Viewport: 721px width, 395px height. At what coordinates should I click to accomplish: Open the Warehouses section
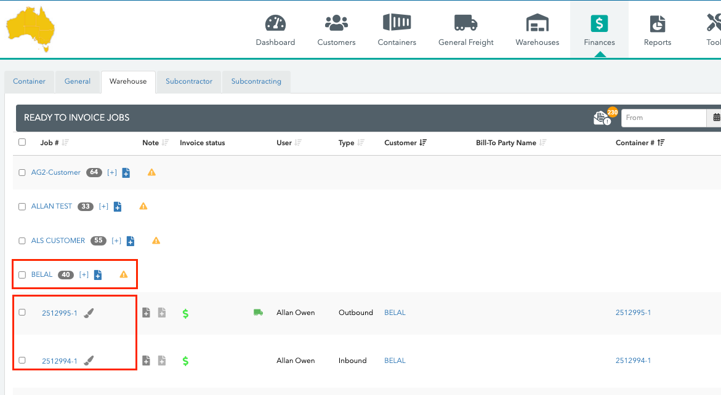(538, 30)
